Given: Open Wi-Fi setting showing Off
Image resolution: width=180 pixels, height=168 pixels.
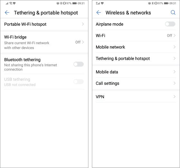Looking at the screenshot, I should 136,35.
